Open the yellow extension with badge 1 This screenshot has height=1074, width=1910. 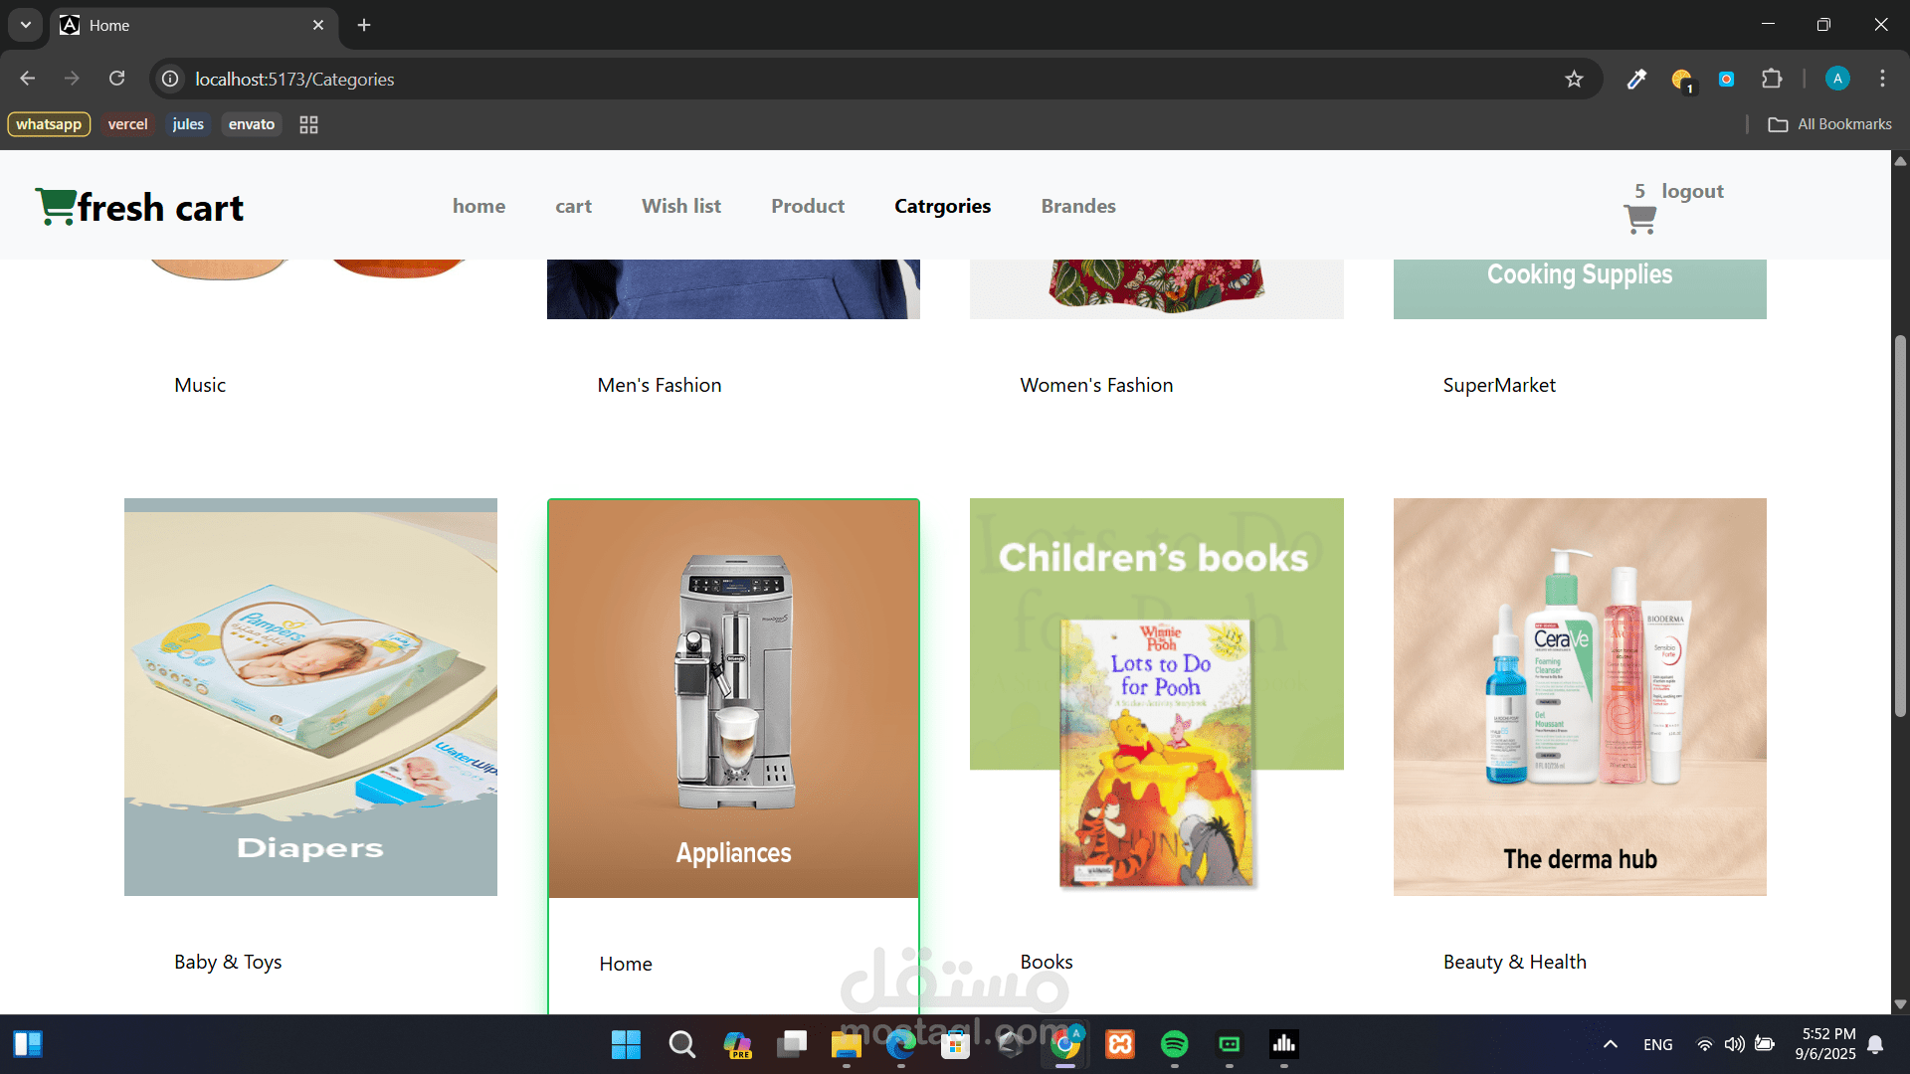click(1681, 79)
